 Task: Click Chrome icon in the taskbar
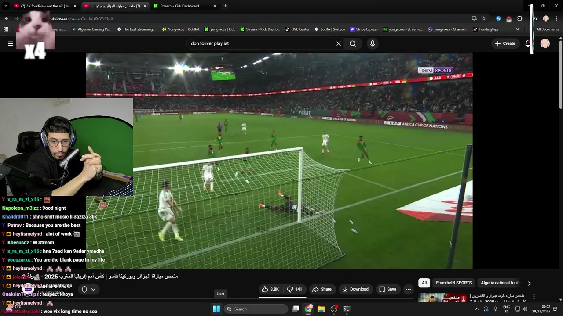tap(308, 309)
